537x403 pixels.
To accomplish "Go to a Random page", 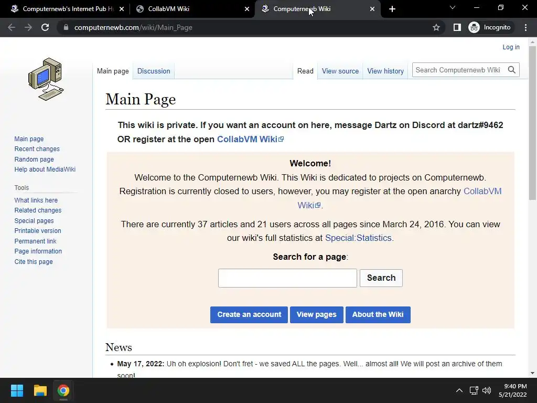I will point(34,159).
